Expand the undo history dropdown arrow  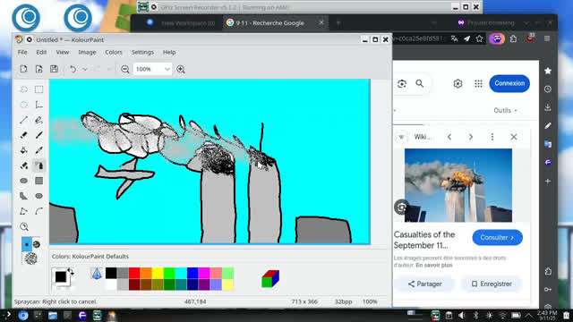coord(85,69)
